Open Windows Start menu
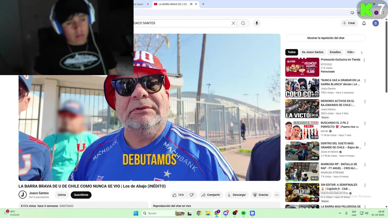 pos(136,213)
